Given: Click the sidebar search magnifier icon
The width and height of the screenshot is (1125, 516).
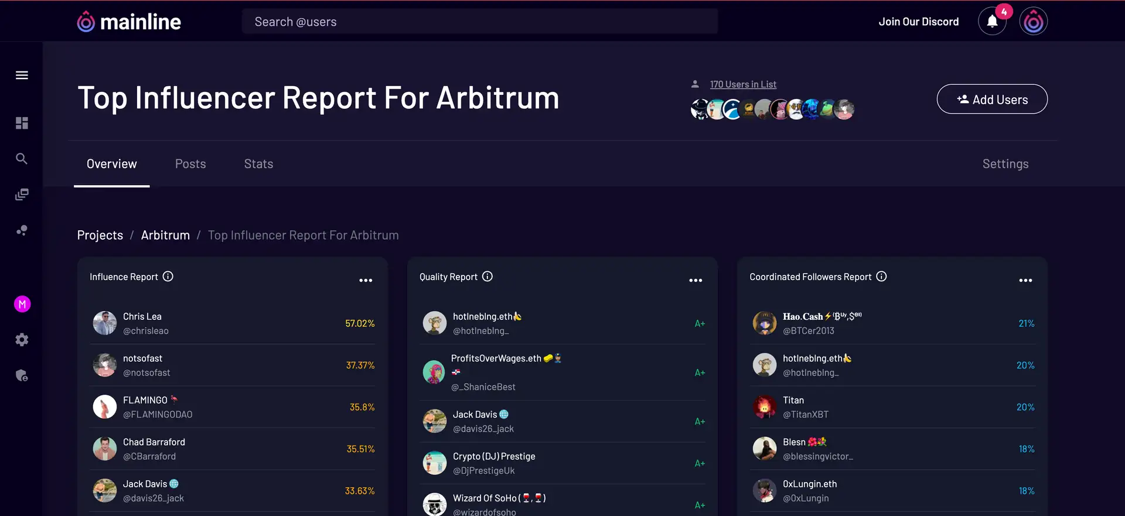Looking at the screenshot, I should pyautogui.click(x=22, y=159).
